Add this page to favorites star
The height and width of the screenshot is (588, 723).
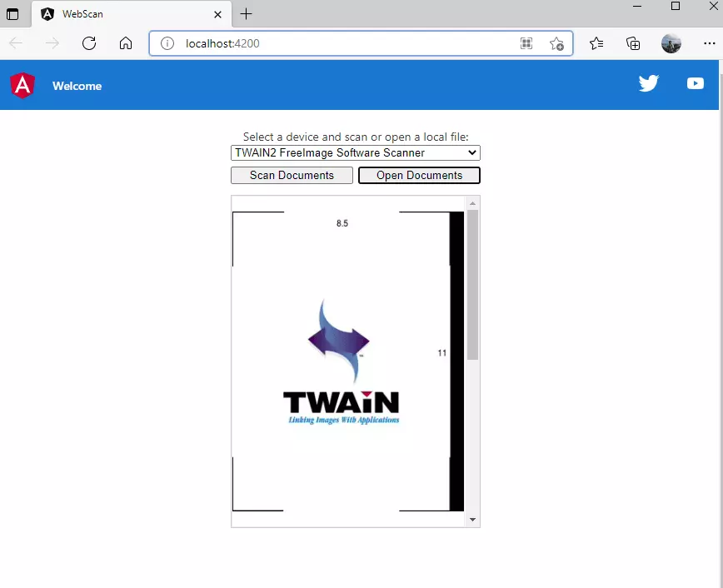coord(556,43)
